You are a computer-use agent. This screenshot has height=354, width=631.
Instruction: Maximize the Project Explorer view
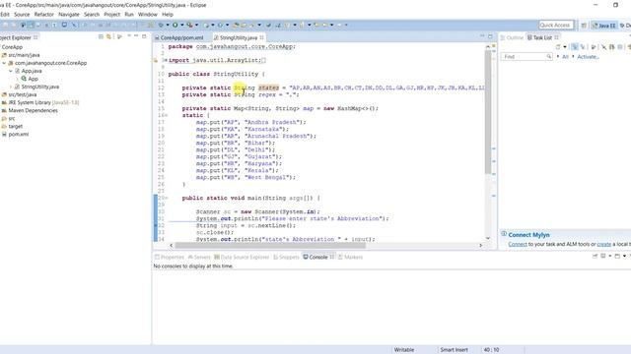click(x=144, y=36)
